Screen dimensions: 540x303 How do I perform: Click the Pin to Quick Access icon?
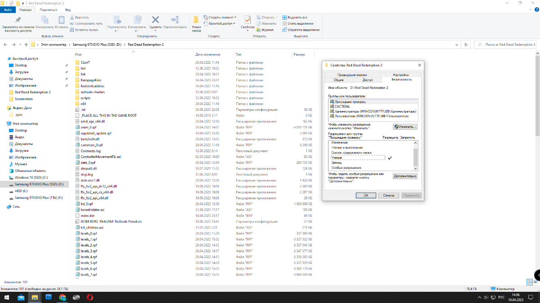[18, 20]
